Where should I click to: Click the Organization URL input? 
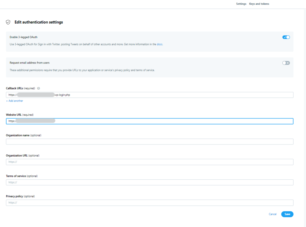149,162
